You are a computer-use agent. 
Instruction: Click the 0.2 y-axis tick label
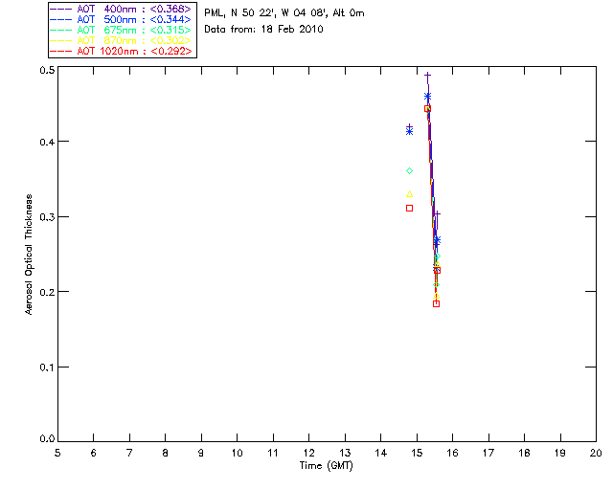click(47, 292)
